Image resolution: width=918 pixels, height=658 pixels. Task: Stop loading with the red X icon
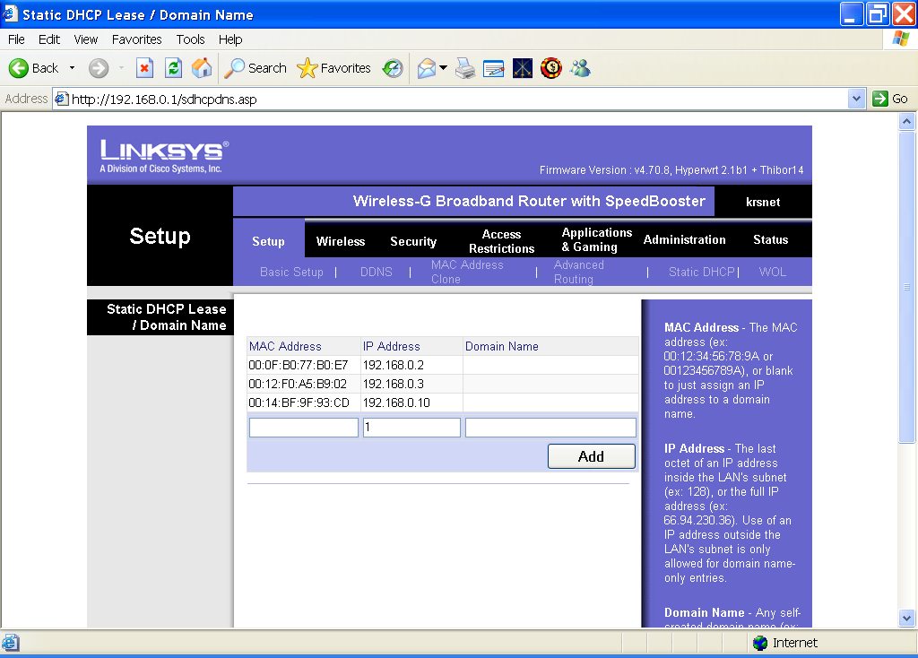click(144, 68)
